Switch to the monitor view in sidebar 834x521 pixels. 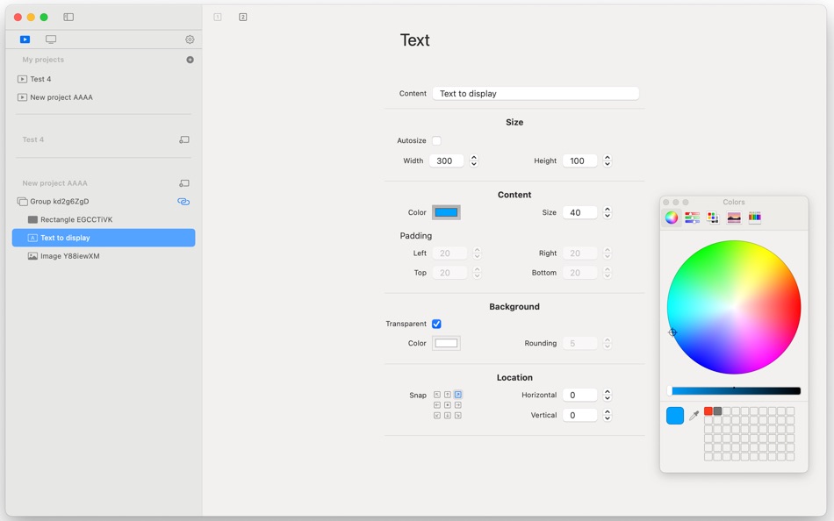point(50,39)
